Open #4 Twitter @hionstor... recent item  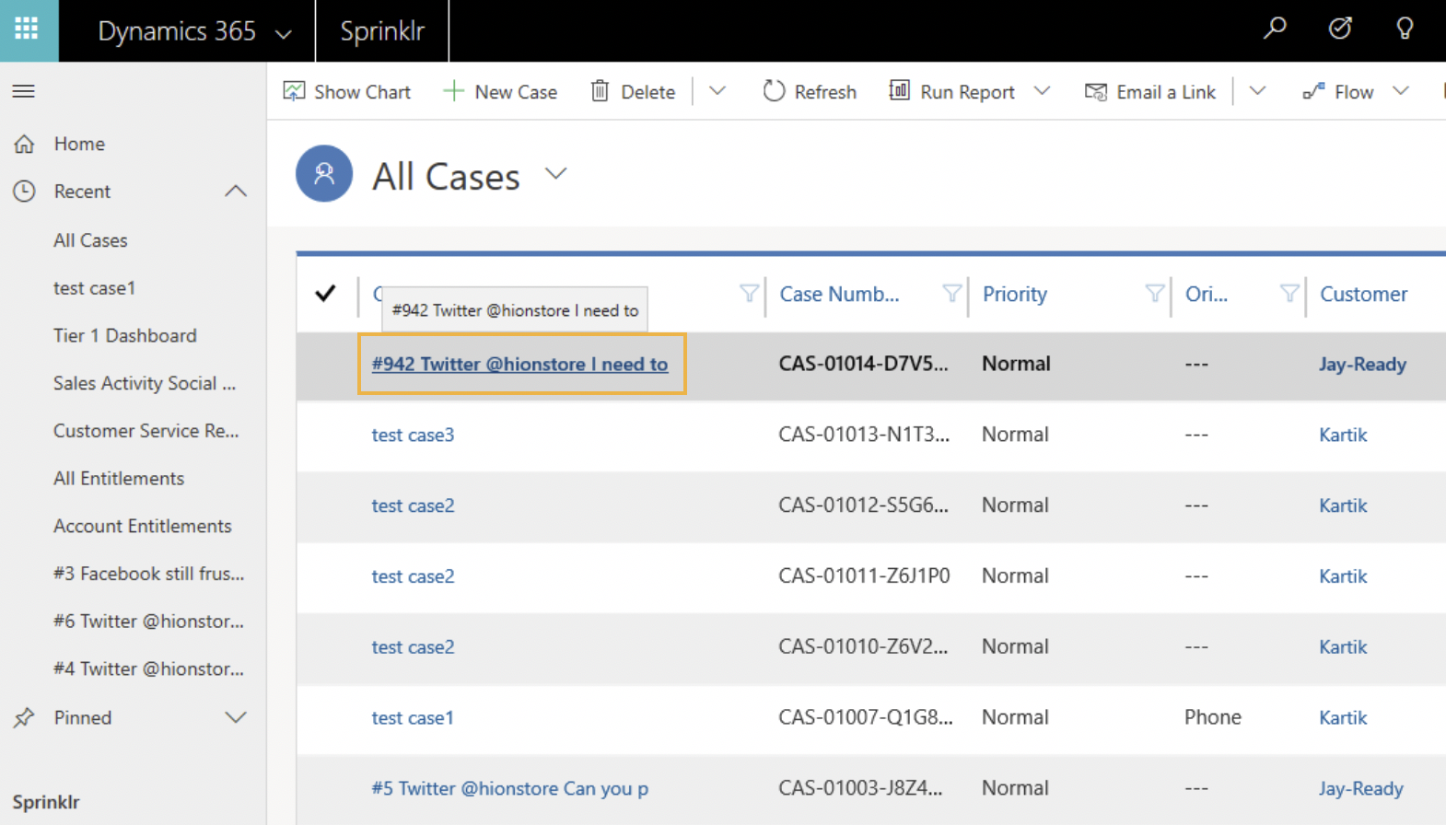click(148, 669)
